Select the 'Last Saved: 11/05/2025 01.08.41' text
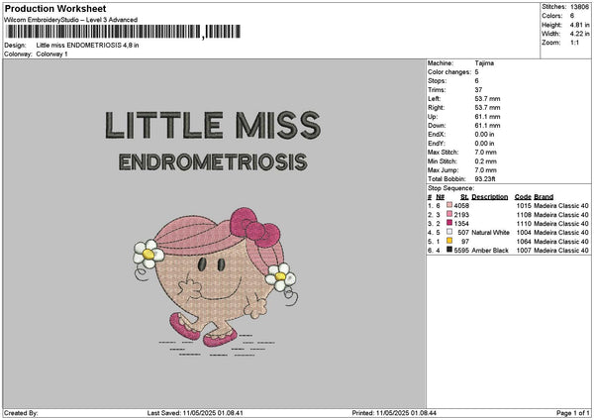 point(195,413)
